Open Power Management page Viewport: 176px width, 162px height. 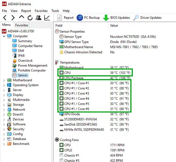[x=30, y=66]
